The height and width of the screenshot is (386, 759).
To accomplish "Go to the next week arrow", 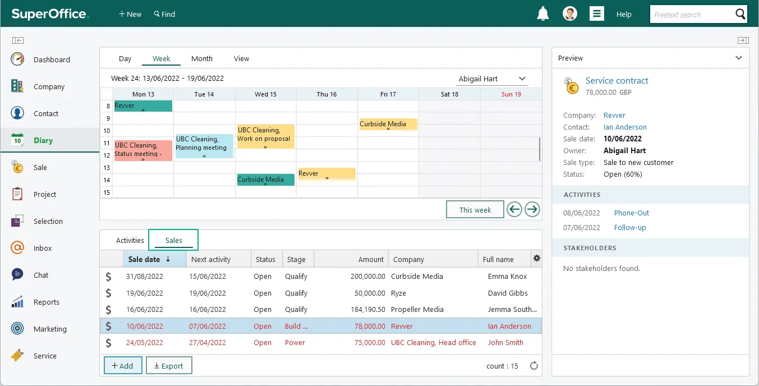I will [532, 209].
